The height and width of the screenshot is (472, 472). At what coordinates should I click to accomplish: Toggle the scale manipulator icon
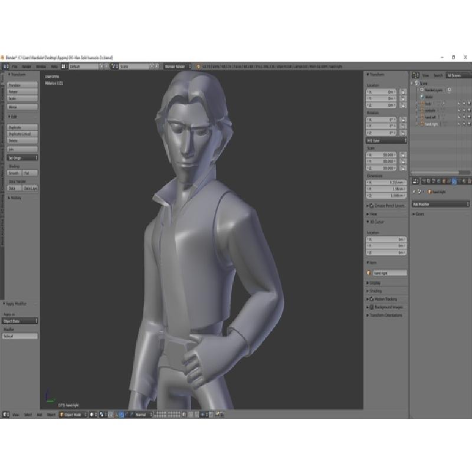point(131,415)
